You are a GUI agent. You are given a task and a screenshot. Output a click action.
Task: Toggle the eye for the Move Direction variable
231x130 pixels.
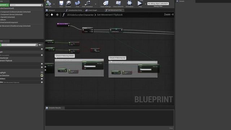tap(42, 75)
